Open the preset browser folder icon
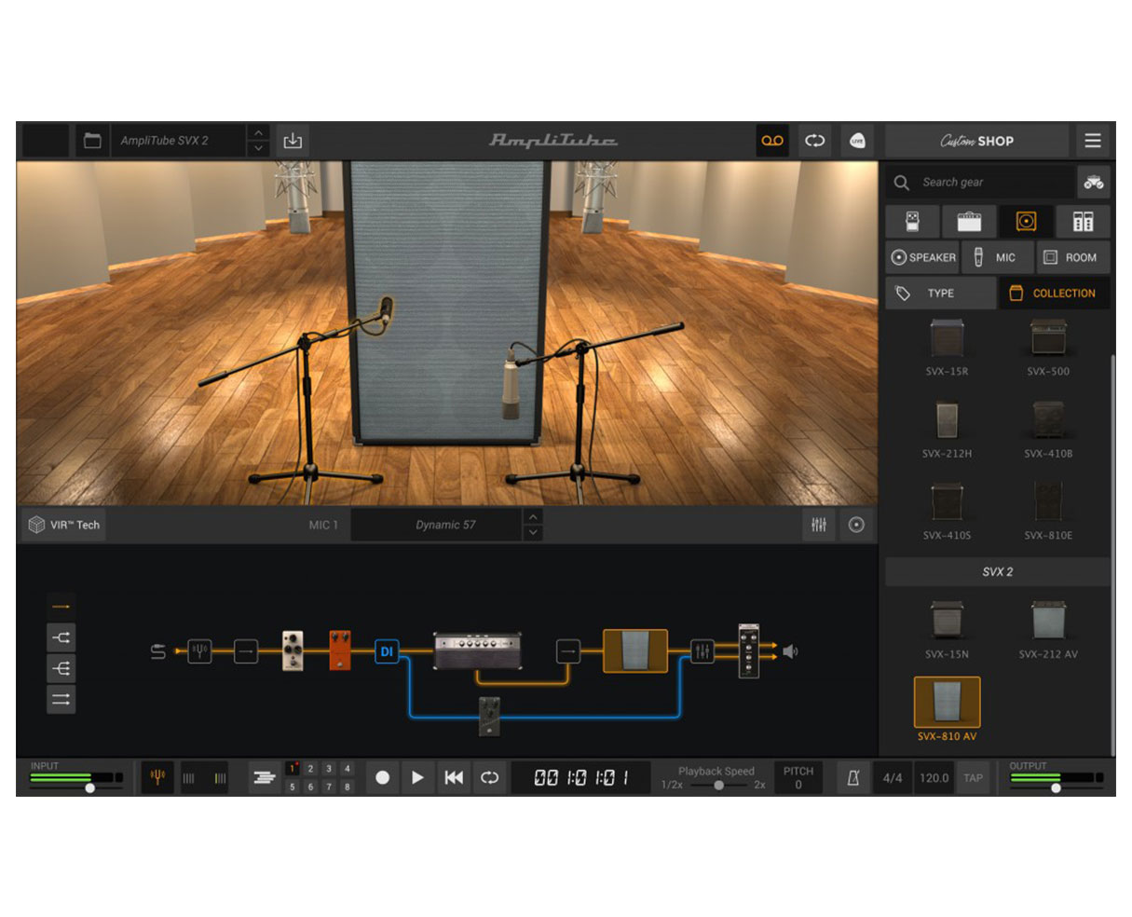 (x=92, y=141)
